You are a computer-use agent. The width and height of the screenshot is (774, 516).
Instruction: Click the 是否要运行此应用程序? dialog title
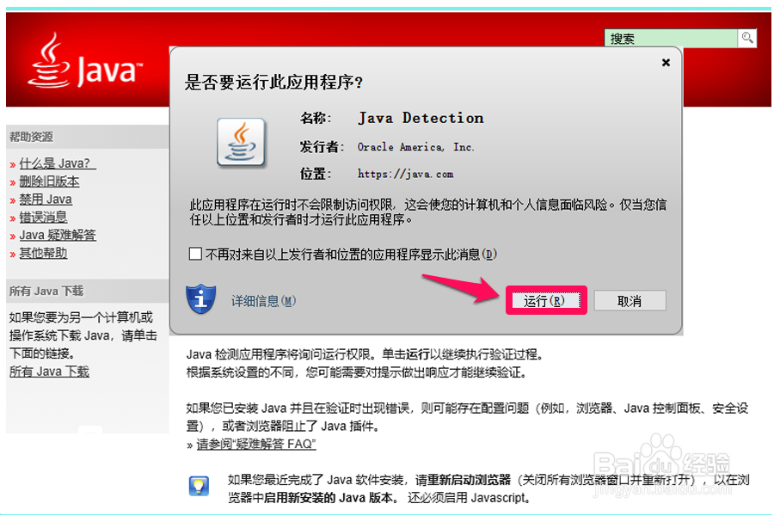pos(274,82)
